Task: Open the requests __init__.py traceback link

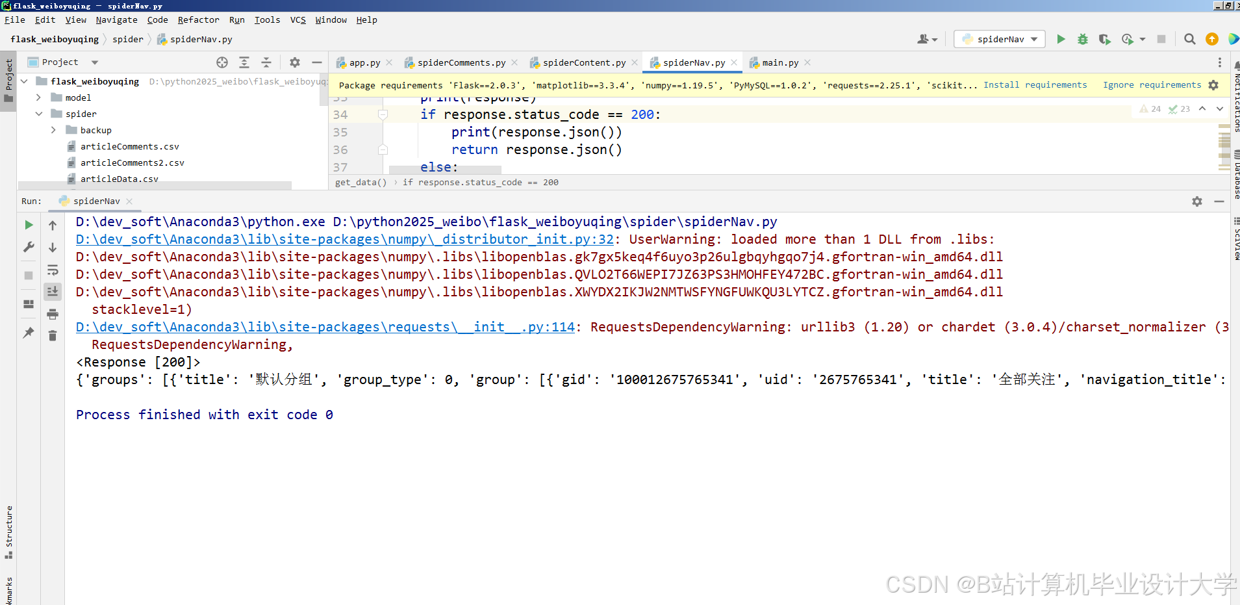Action: pyautogui.click(x=325, y=327)
